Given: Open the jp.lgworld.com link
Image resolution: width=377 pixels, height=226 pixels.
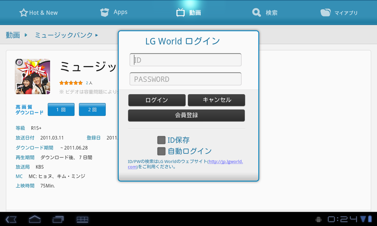Looking at the screenshot, I should pos(226,162).
